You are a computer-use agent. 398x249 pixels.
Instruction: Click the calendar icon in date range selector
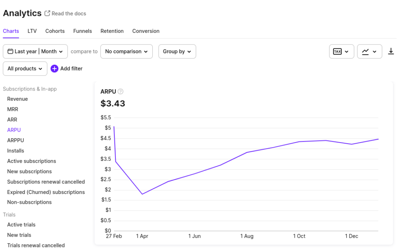tap(10, 52)
